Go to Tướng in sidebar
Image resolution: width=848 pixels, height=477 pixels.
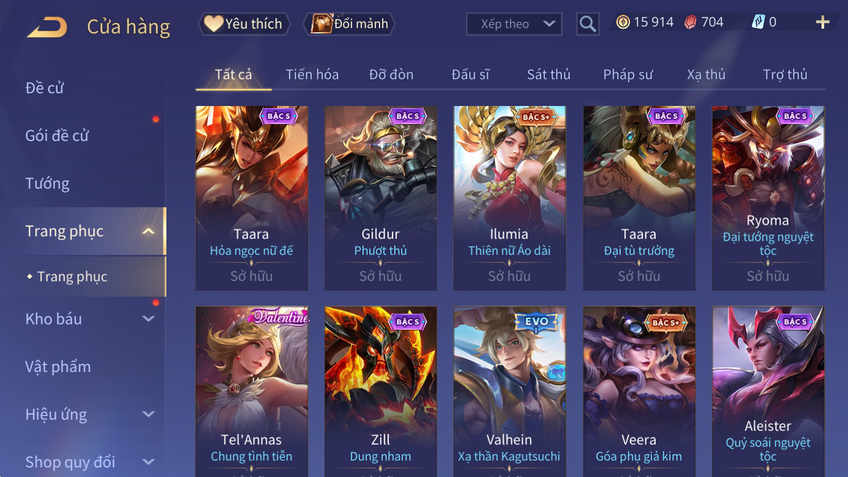pos(48,183)
